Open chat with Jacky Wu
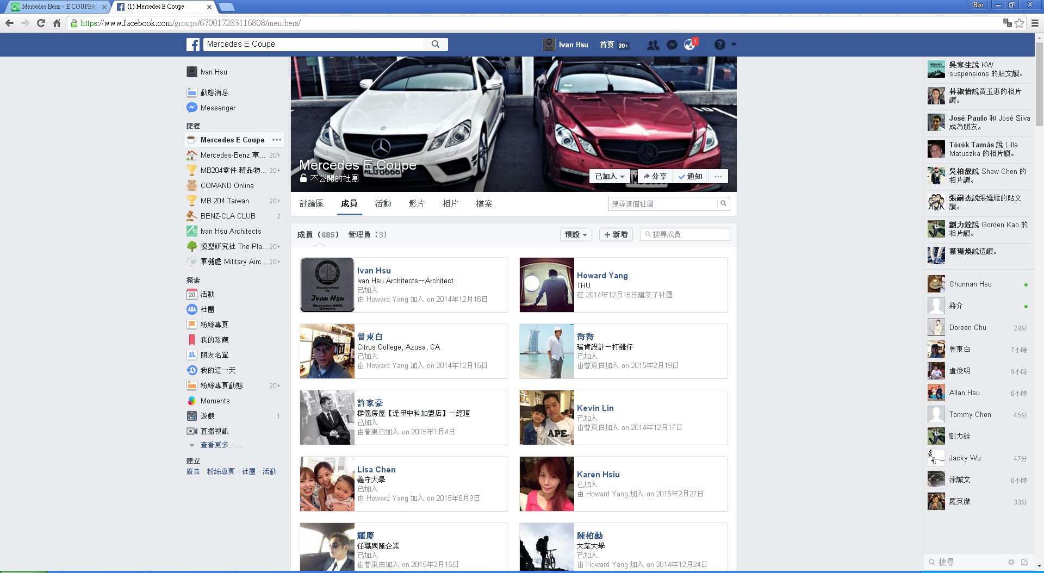The width and height of the screenshot is (1044, 573). (x=979, y=458)
